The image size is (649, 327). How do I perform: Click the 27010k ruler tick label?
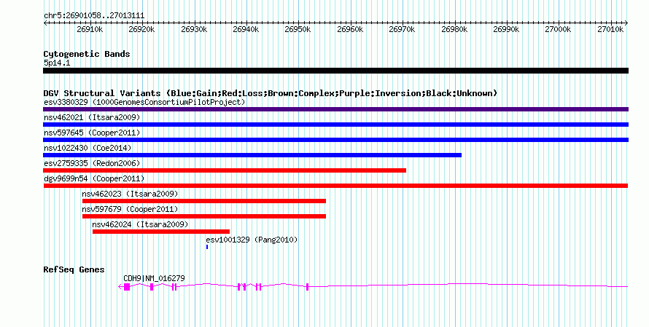(x=610, y=29)
